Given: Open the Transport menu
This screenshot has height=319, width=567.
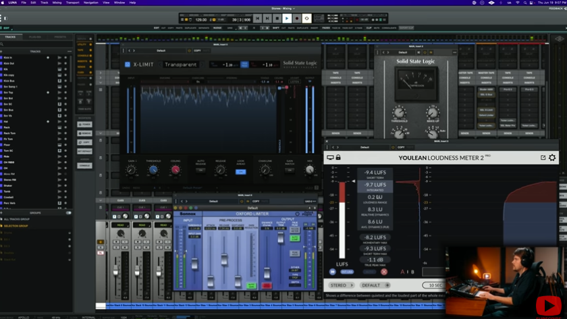Looking at the screenshot, I should pyautogui.click(x=72, y=3).
